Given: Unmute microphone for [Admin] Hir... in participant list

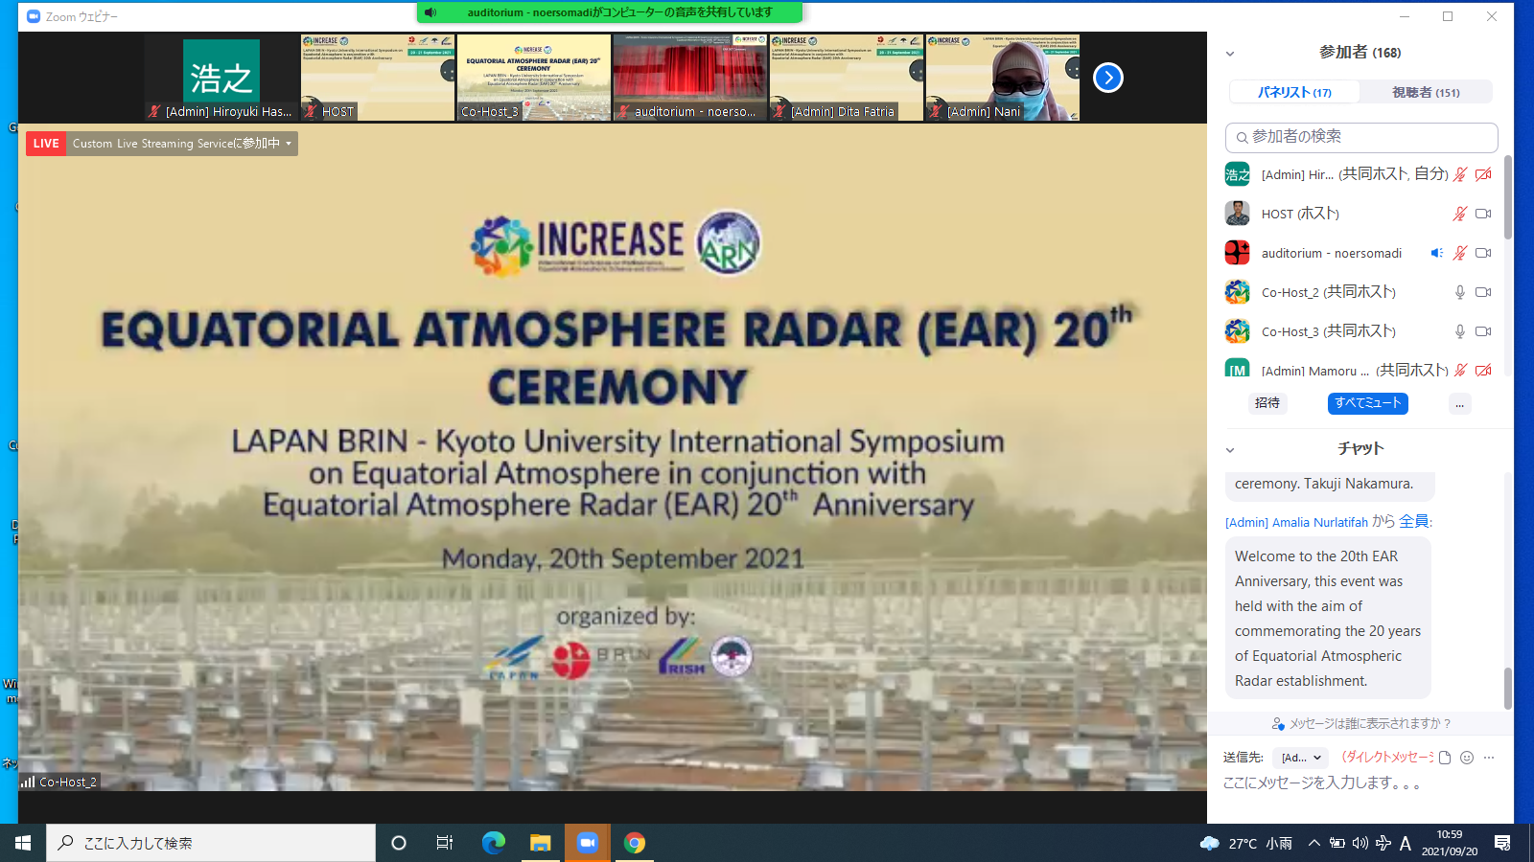Looking at the screenshot, I should click(1459, 174).
